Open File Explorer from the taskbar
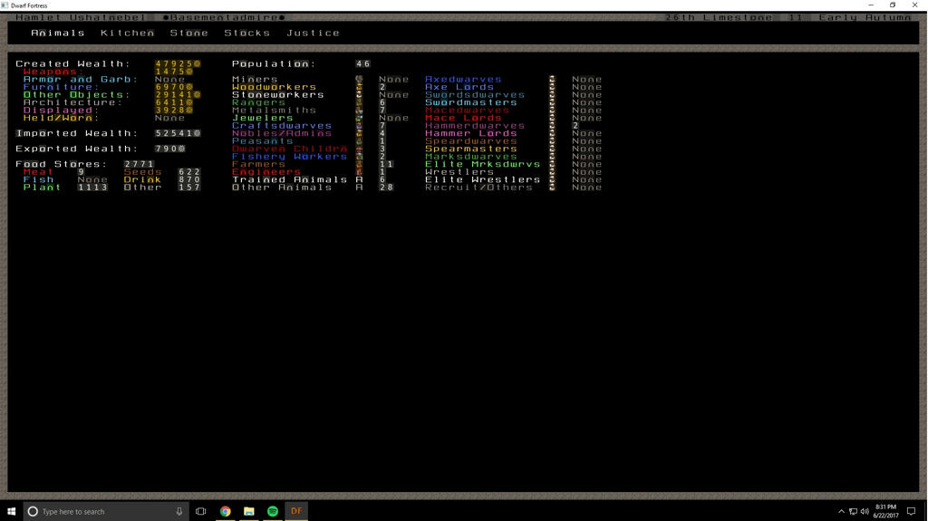Viewport: 928px width, 521px height. pos(248,511)
